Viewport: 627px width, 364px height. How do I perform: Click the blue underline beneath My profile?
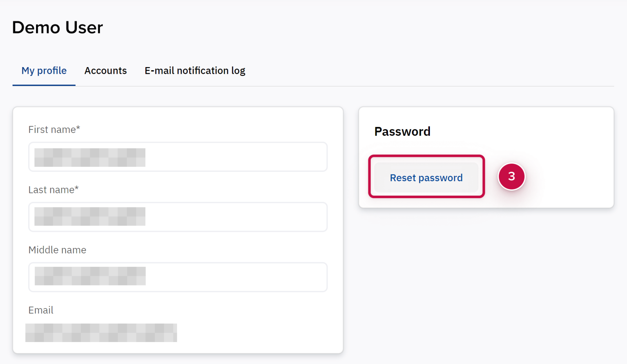click(44, 85)
